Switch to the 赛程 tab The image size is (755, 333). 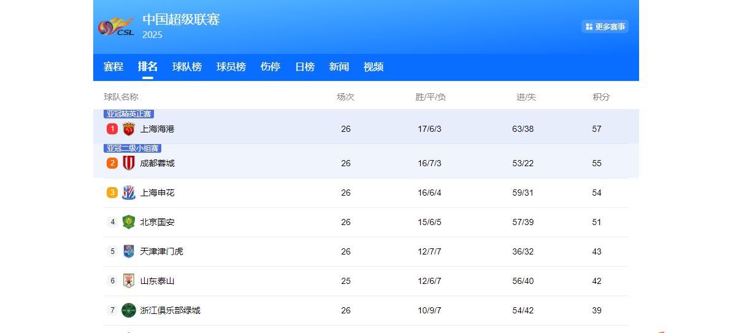[x=113, y=67]
